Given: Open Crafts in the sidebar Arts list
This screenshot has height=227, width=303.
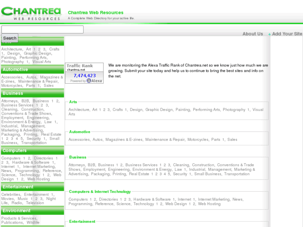Looking at the screenshot, I should (54, 49).
